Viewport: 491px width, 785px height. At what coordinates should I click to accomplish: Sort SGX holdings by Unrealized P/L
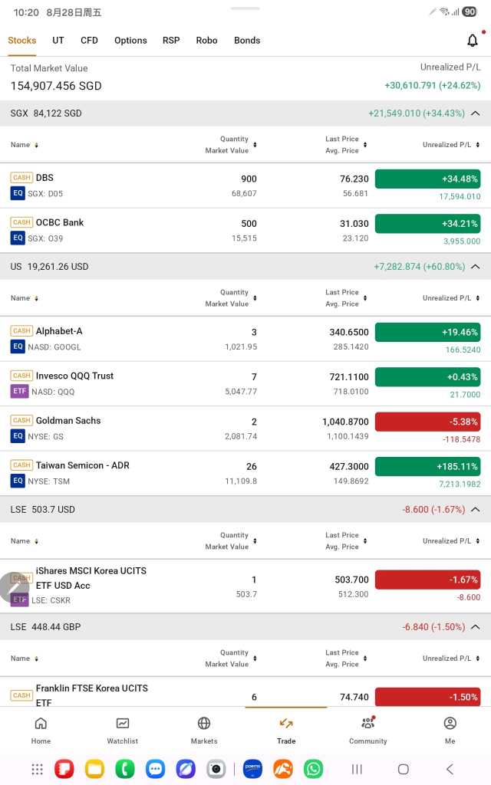click(451, 145)
